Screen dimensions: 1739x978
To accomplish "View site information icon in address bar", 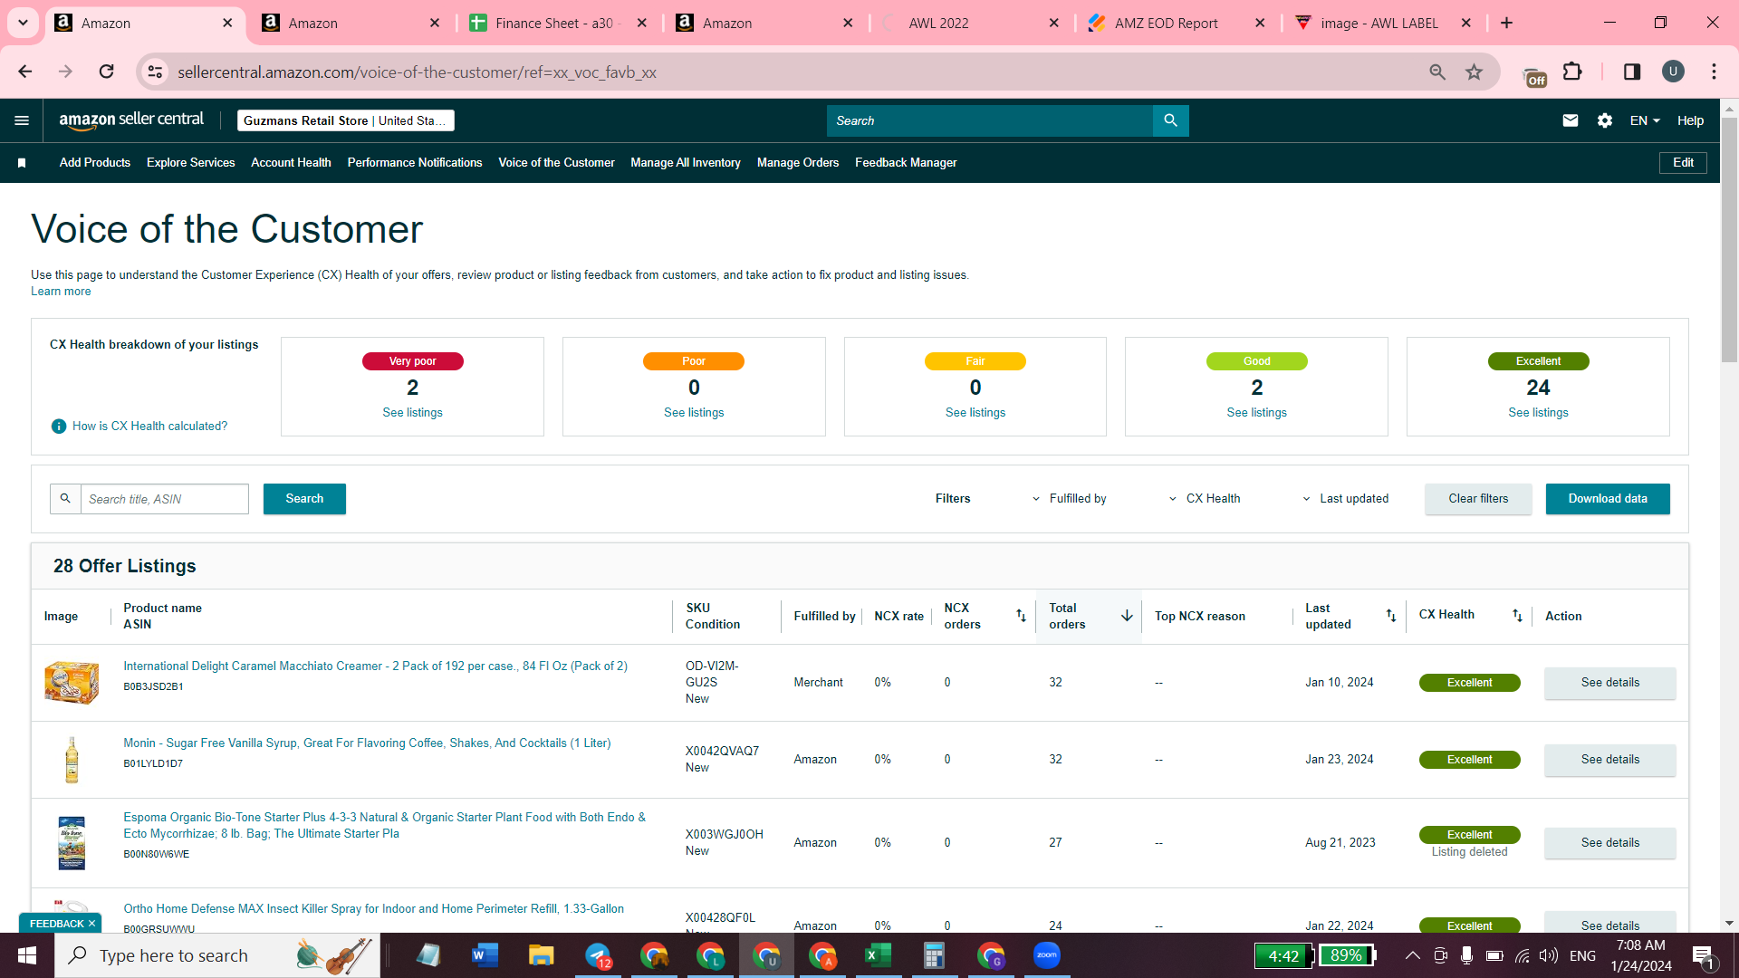I will 156,72.
